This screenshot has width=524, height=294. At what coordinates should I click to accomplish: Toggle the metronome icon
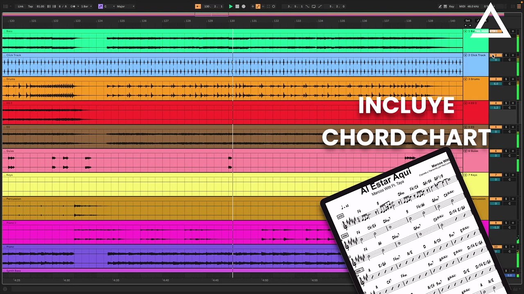tap(72, 7)
